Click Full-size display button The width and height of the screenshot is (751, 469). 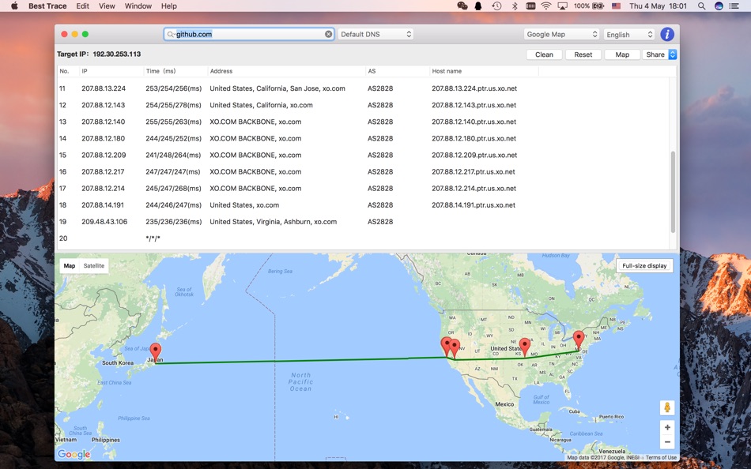pos(644,265)
